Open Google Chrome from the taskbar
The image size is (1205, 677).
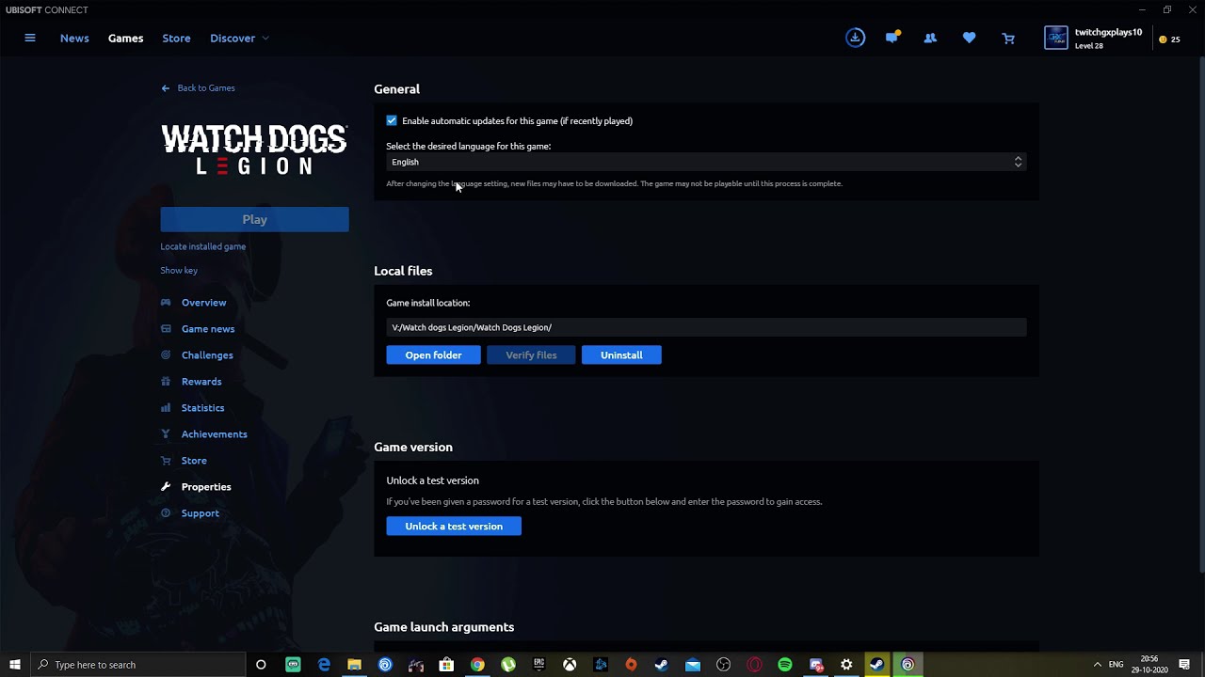[x=477, y=665]
